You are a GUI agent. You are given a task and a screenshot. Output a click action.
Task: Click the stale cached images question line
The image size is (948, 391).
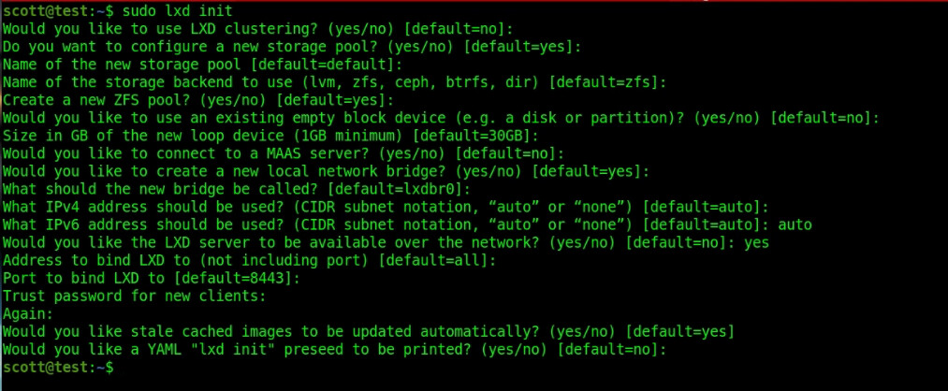pyautogui.click(x=369, y=332)
